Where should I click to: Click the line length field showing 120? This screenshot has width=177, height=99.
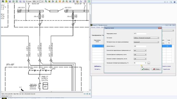pyautogui.click(x=140, y=46)
